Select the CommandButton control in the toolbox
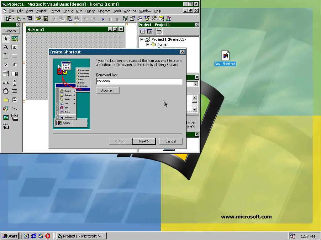 click(14, 56)
